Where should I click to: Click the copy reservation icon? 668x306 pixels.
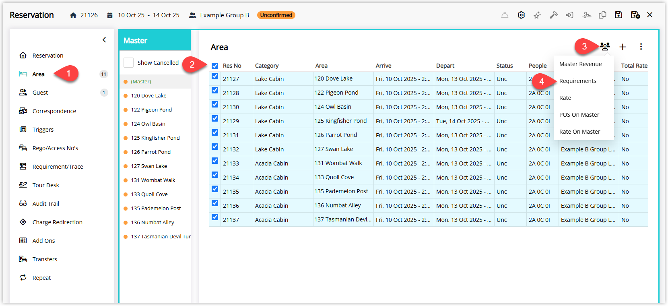pos(602,15)
